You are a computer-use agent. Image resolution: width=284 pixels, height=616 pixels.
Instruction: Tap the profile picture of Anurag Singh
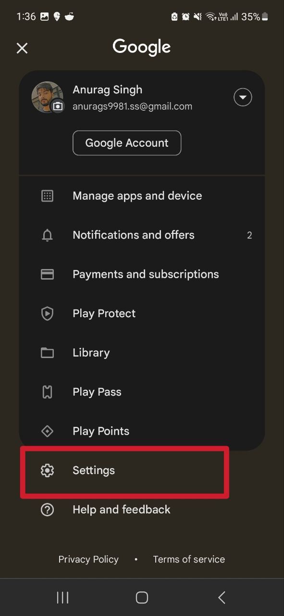pyautogui.click(x=47, y=97)
